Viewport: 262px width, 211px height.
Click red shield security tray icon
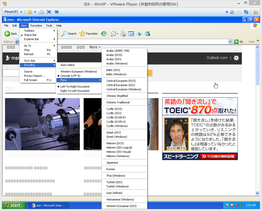236,205
